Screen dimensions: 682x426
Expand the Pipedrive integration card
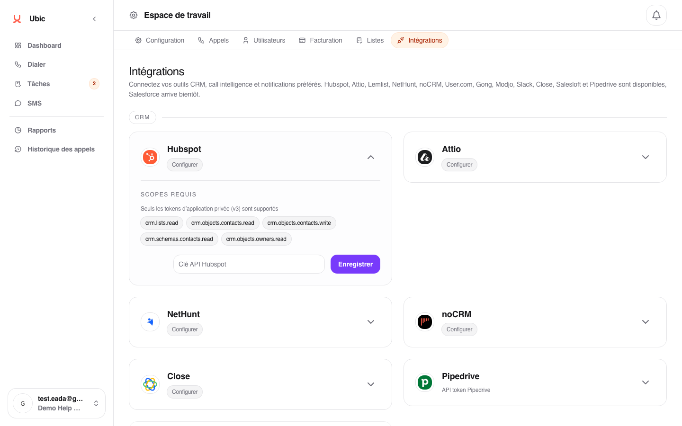click(x=645, y=382)
